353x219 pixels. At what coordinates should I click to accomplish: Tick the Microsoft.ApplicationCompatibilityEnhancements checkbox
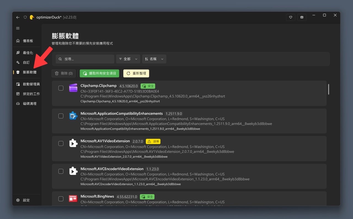[x=61, y=116]
